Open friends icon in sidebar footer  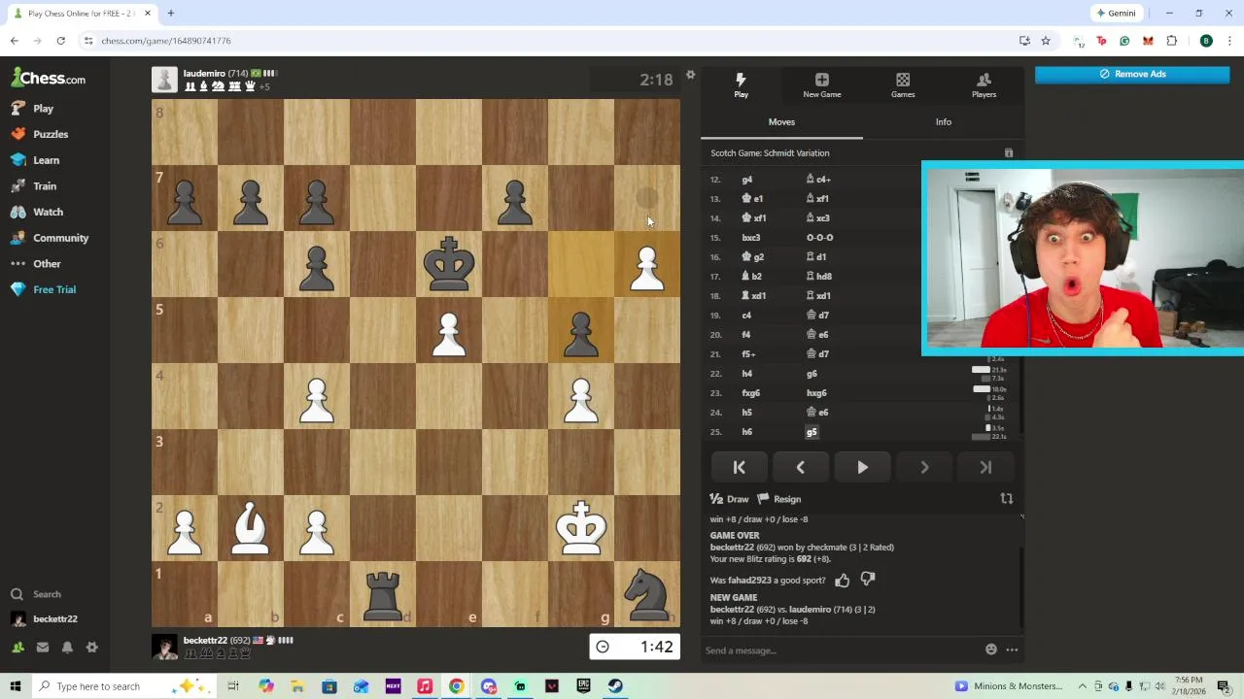click(x=17, y=648)
